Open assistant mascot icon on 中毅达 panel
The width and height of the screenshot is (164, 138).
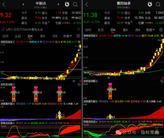[67, 4]
